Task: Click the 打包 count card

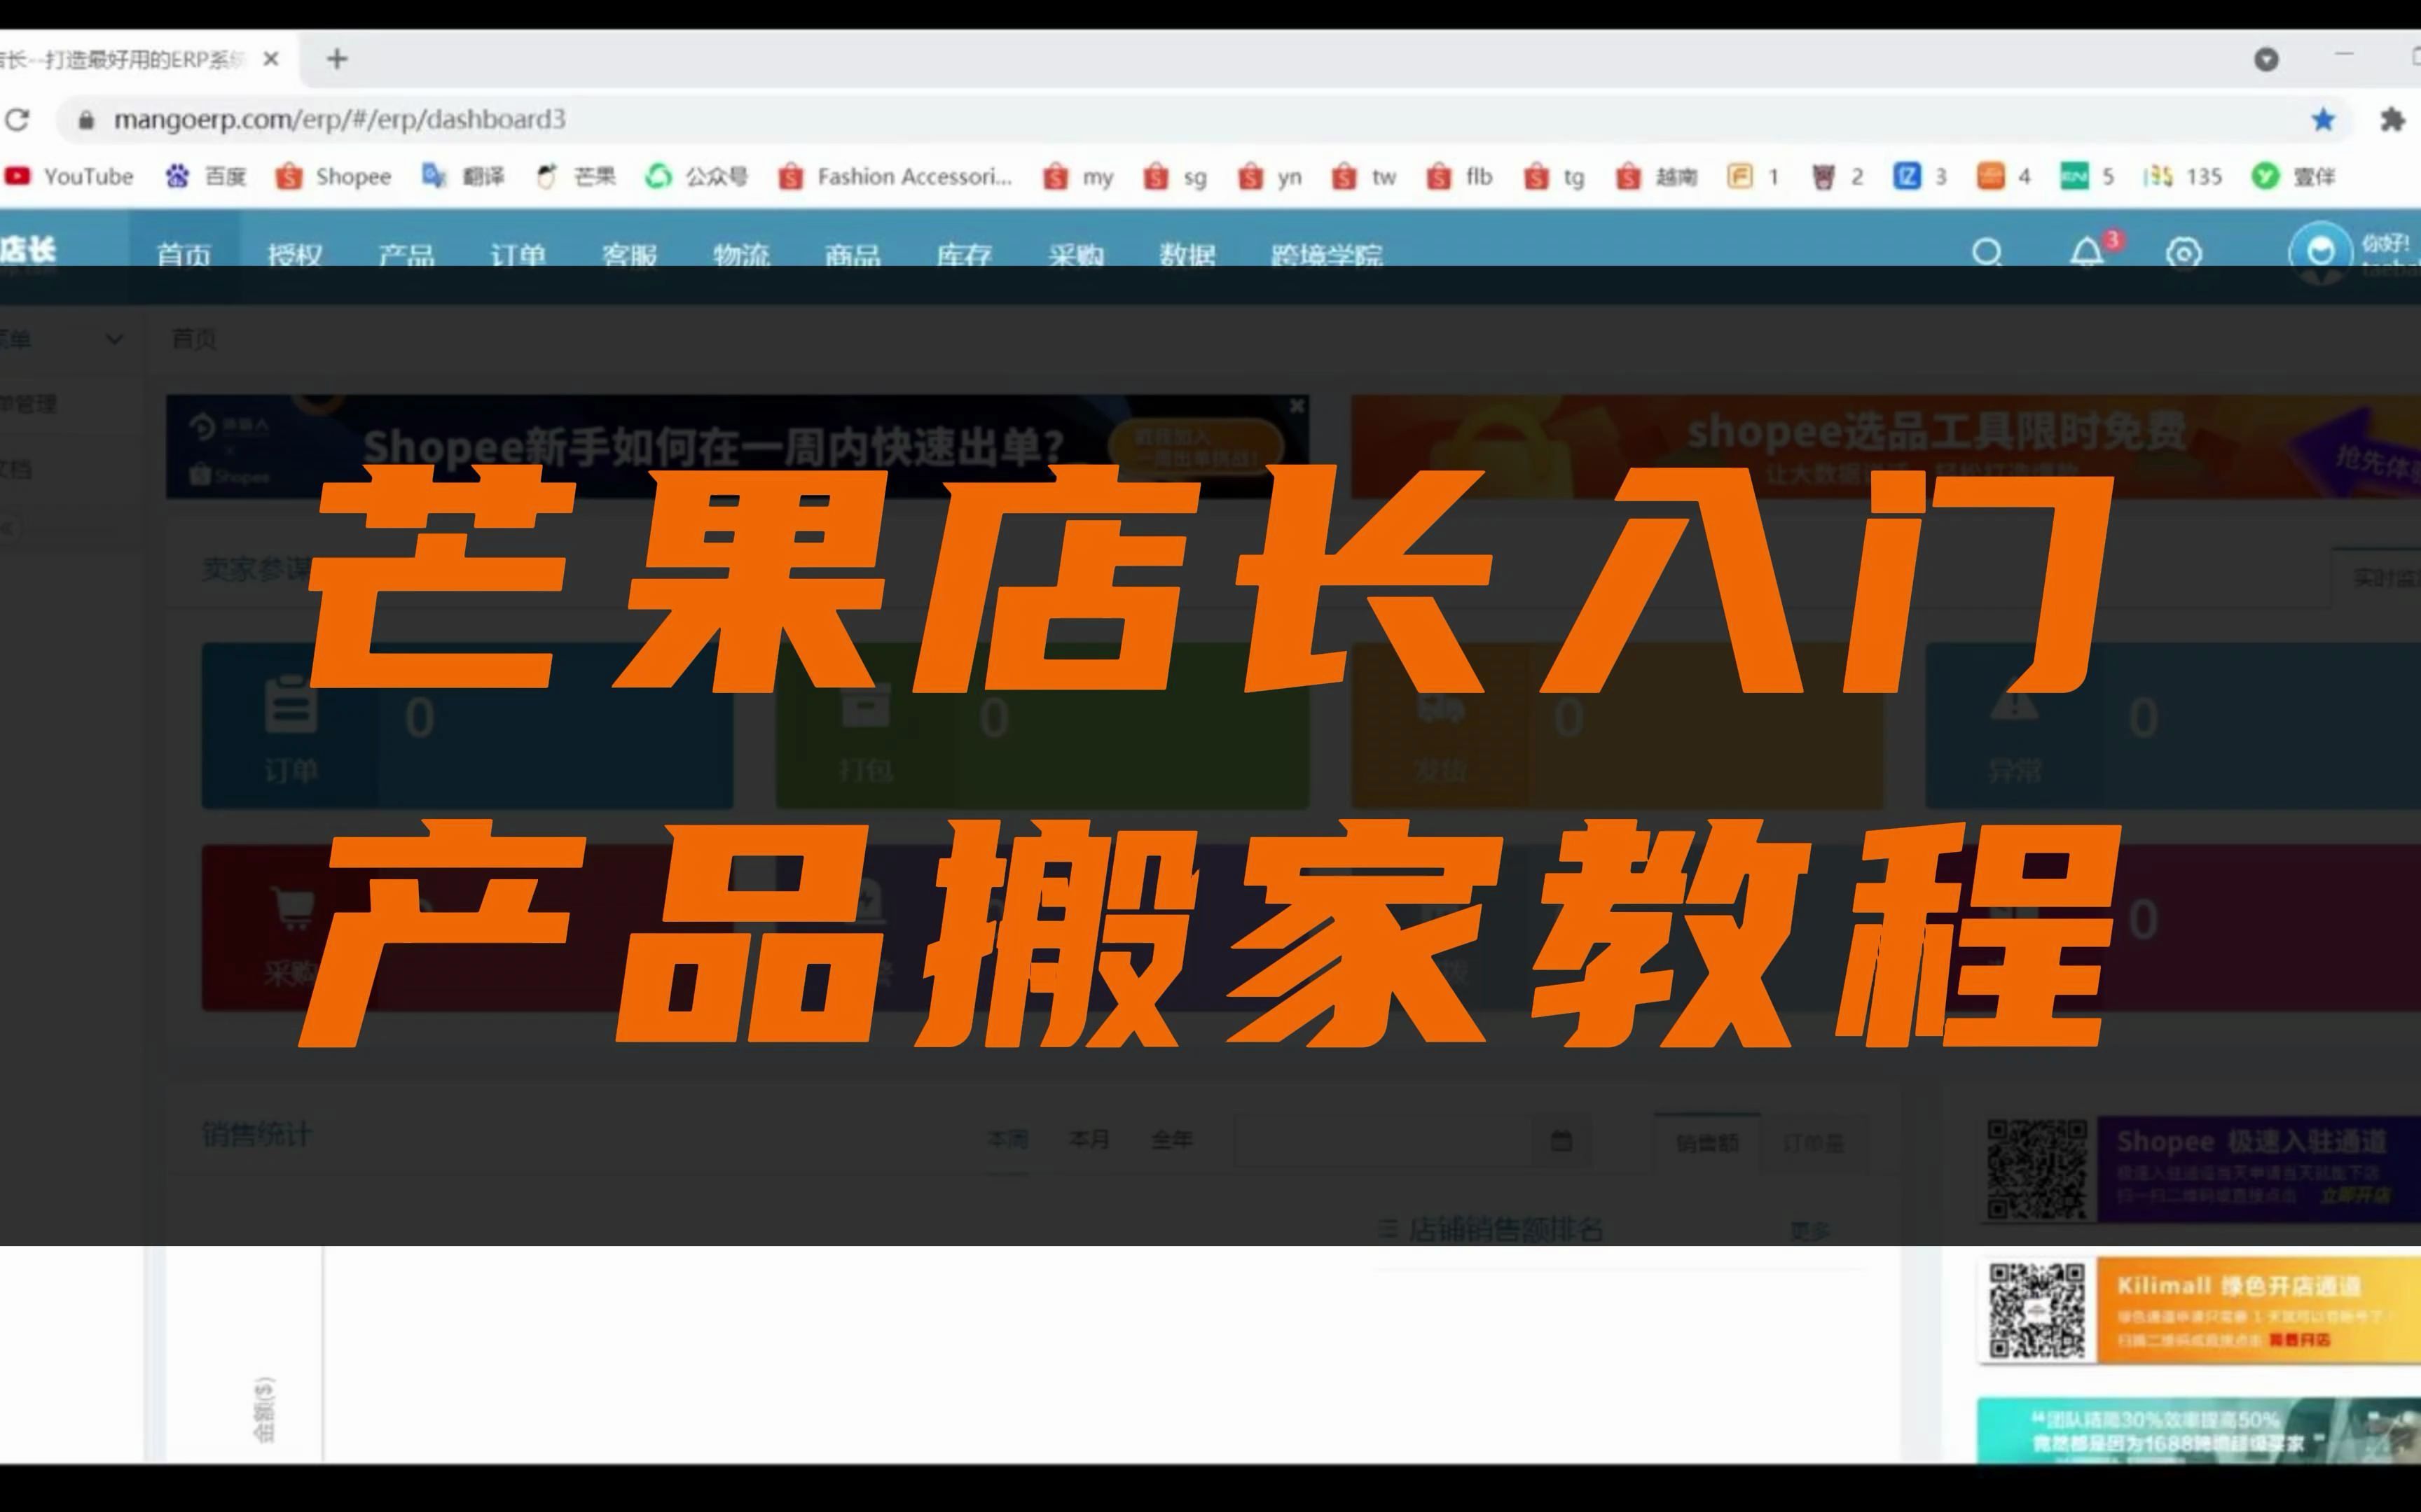Action: 1042,726
